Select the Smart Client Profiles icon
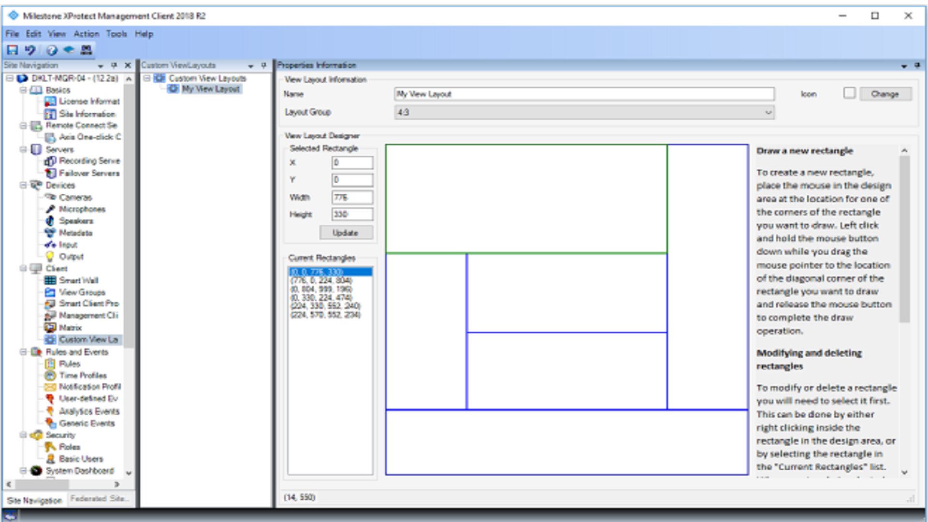Image resolution: width=928 pixels, height=522 pixels. click(50, 304)
